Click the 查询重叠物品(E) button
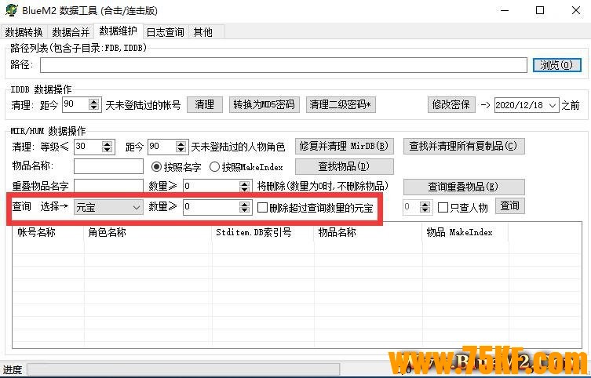 (x=463, y=187)
